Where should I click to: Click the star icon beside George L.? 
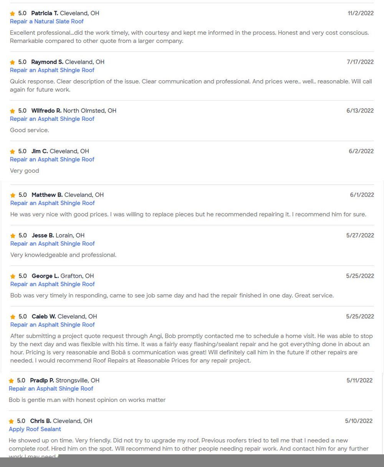tap(13, 276)
